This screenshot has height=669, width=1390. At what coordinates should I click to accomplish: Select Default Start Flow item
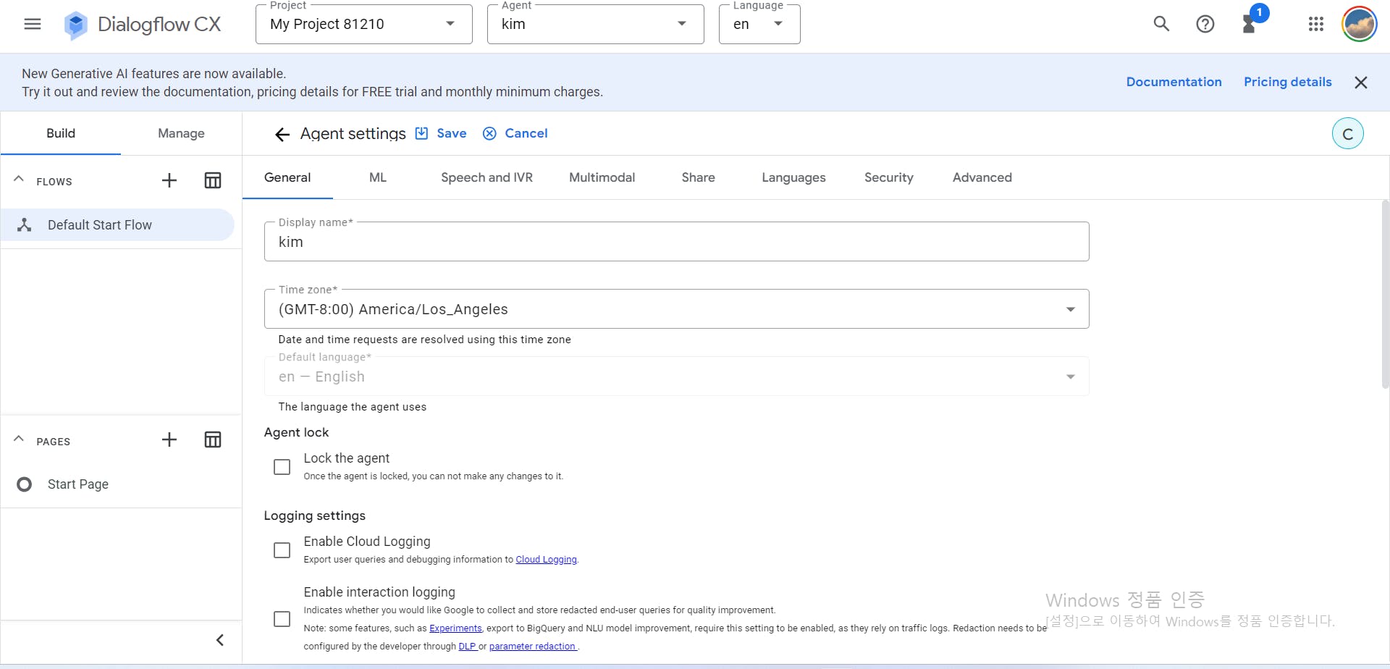[117, 225]
